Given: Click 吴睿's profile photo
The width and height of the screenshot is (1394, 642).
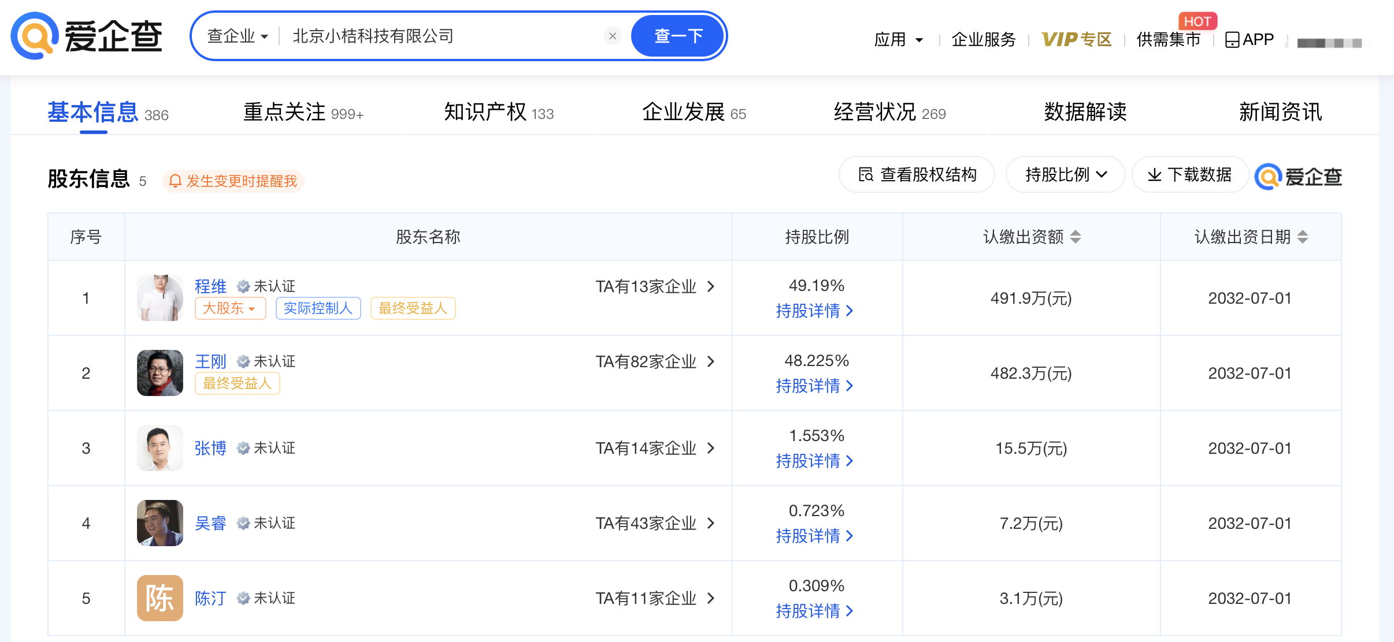Looking at the screenshot, I should pyautogui.click(x=160, y=523).
